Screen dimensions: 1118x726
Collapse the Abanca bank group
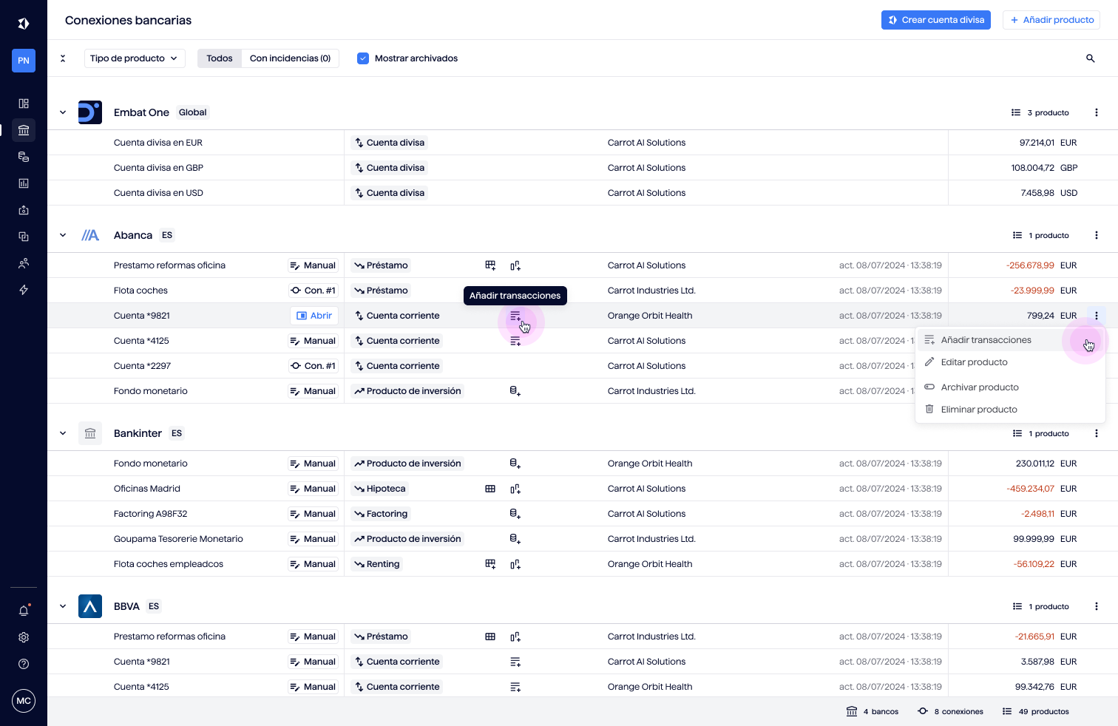[63, 235]
